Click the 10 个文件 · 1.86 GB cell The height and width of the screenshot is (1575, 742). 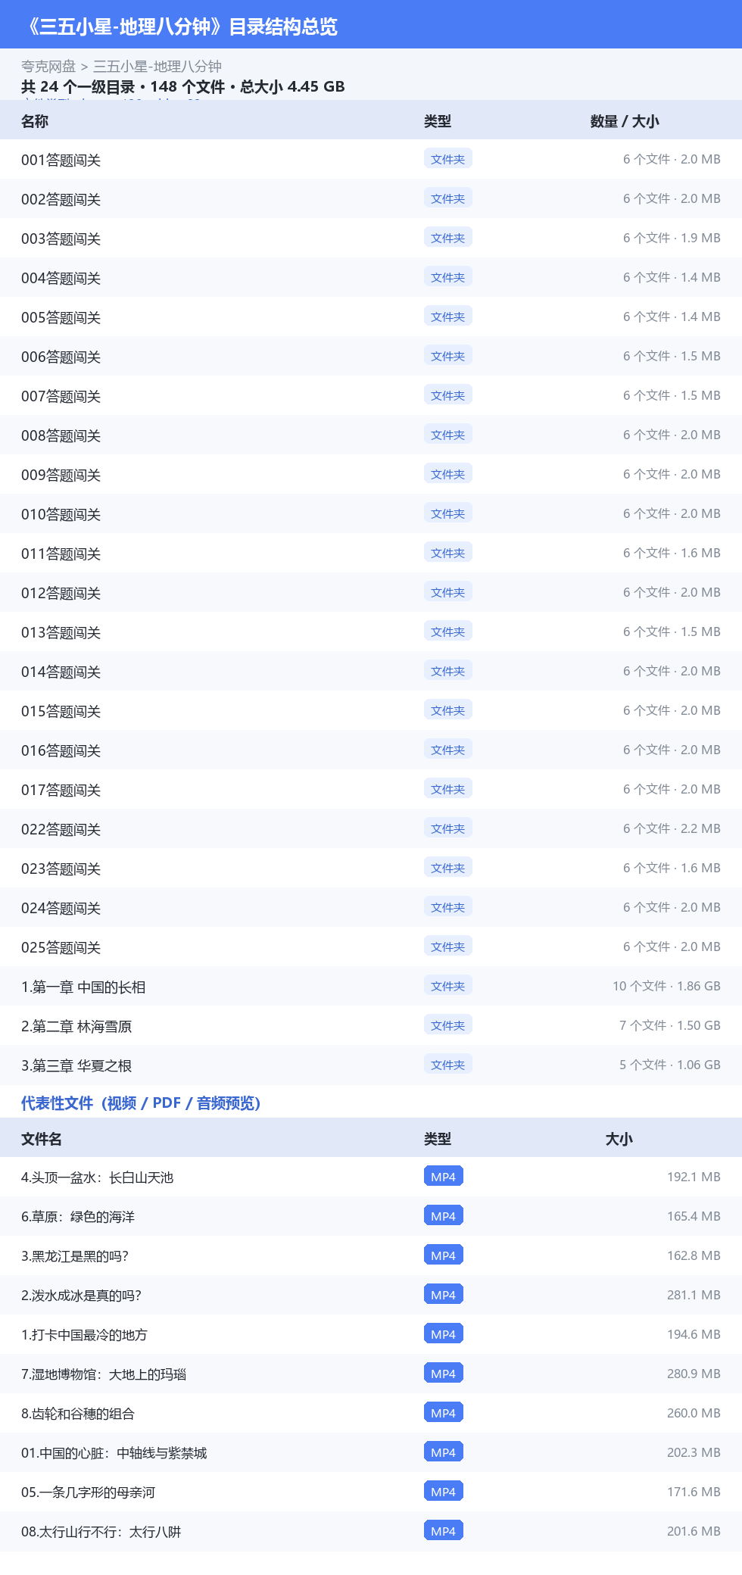click(x=666, y=986)
